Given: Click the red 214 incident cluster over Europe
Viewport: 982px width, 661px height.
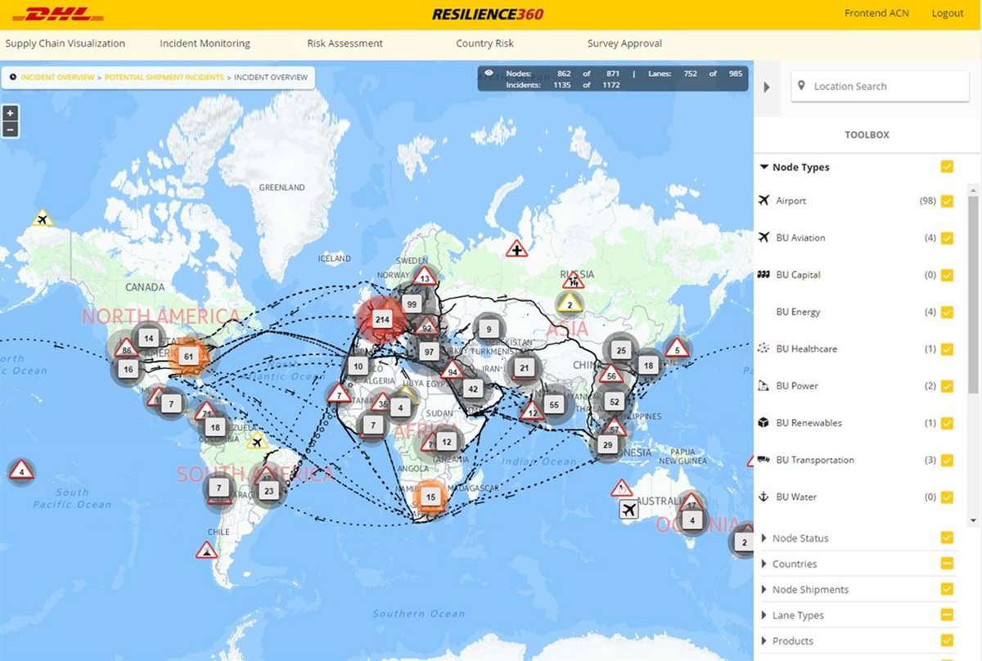Looking at the screenshot, I should click(x=381, y=319).
